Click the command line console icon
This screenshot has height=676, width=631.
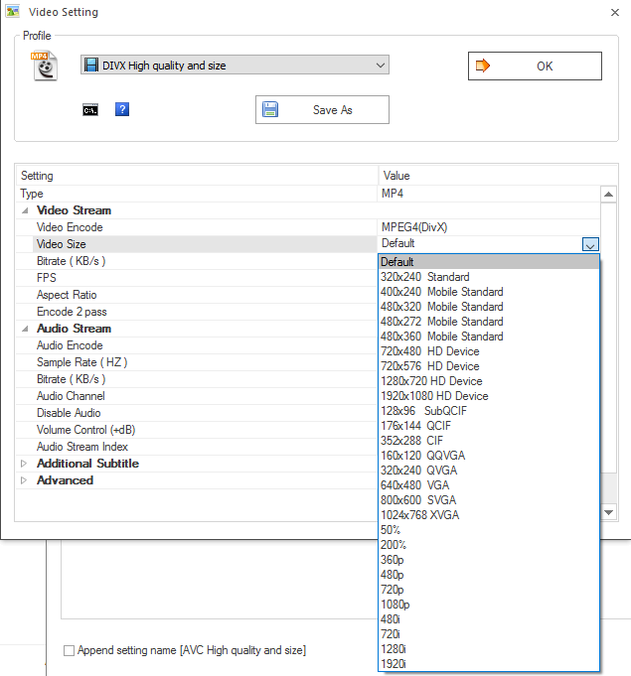click(90, 110)
